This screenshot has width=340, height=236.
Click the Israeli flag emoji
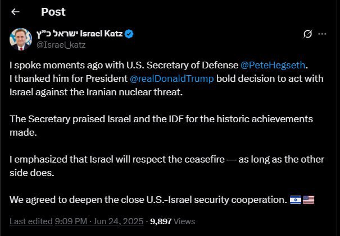click(295, 200)
